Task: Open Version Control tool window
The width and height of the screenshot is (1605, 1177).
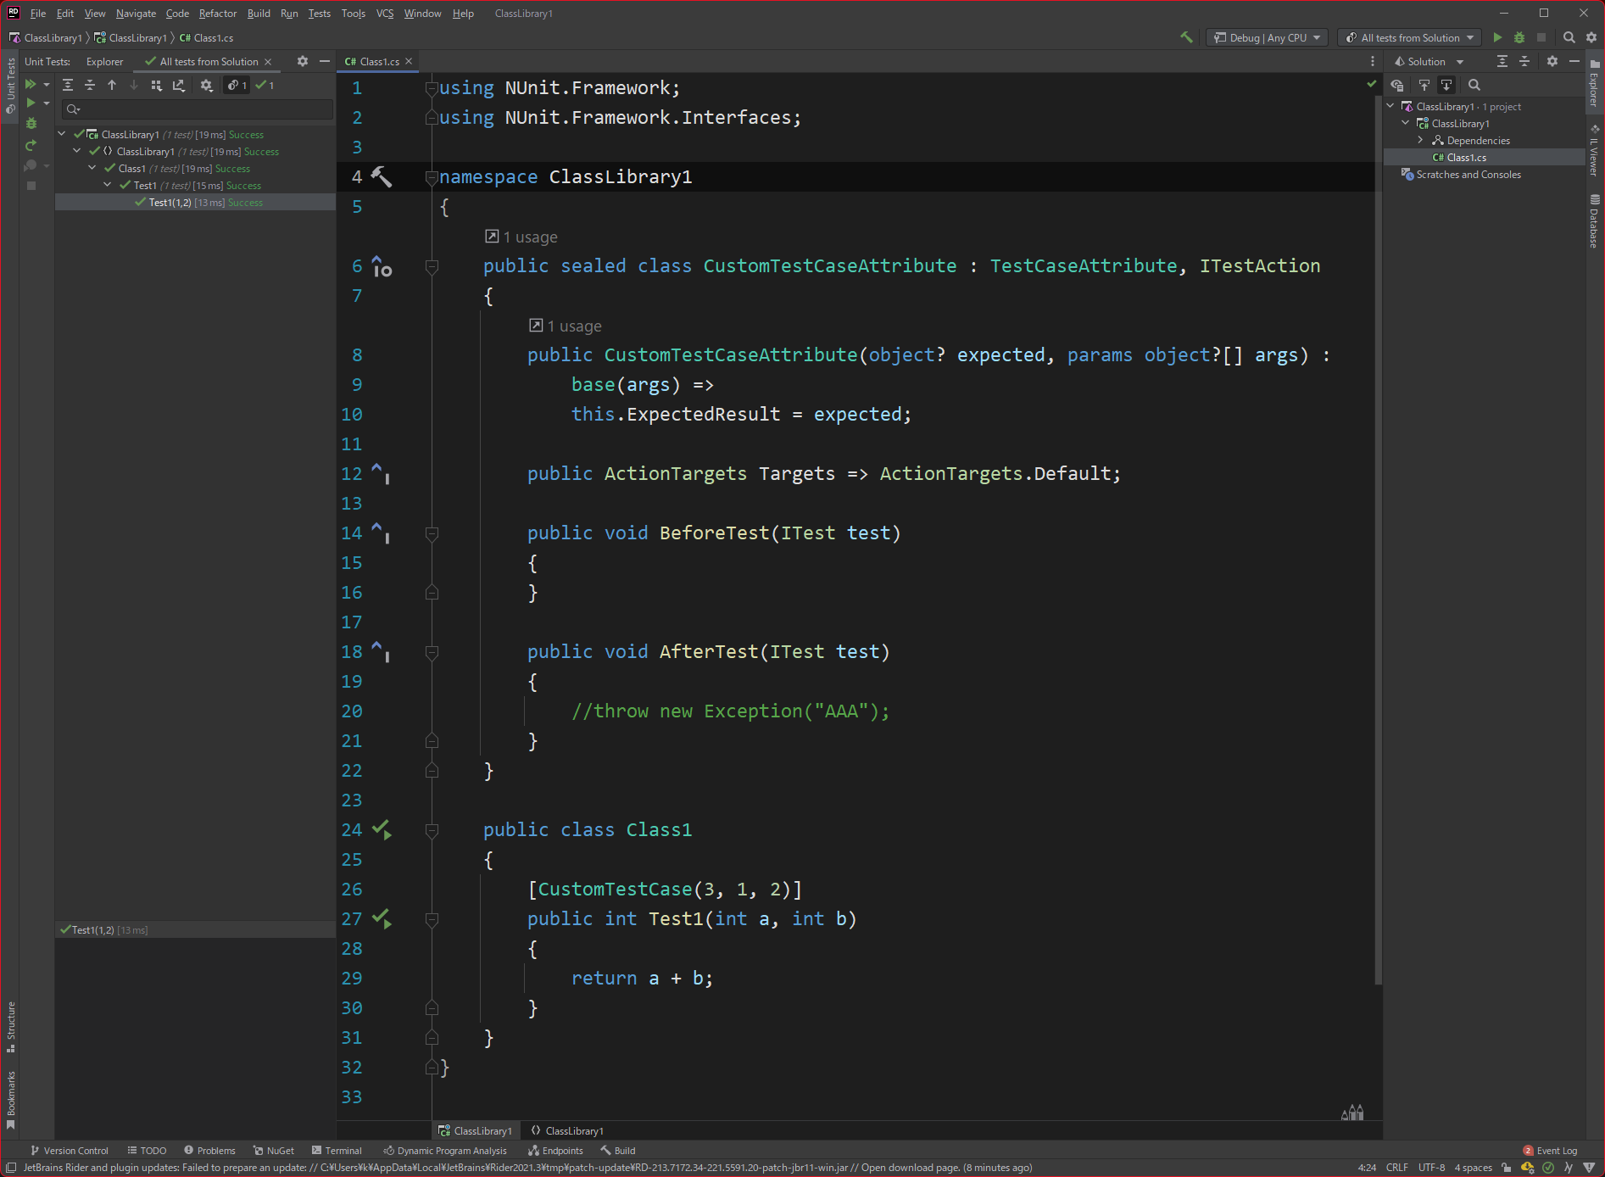Action: click(69, 1151)
